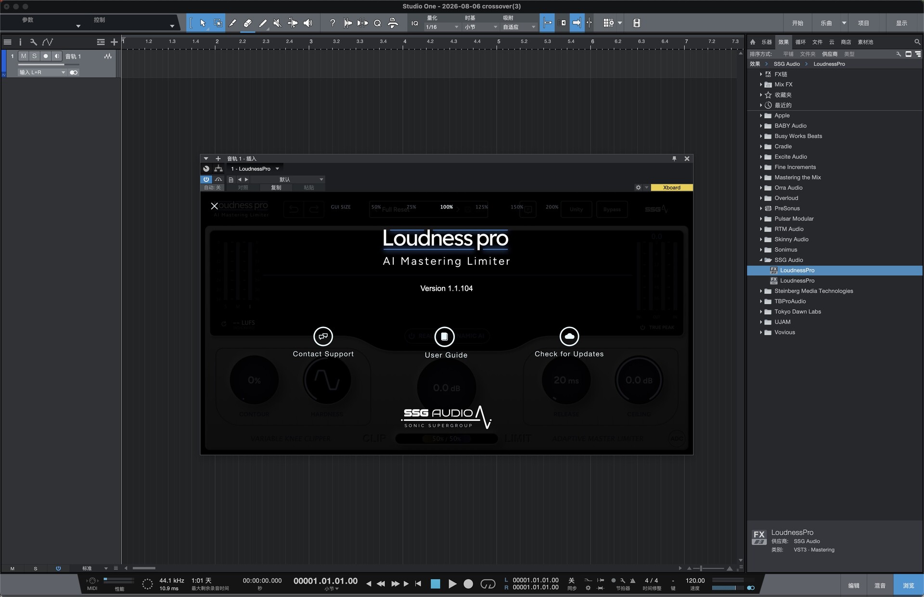Viewport: 924px width, 597px height.
Task: Open the plugin window gear settings
Action: click(638, 188)
